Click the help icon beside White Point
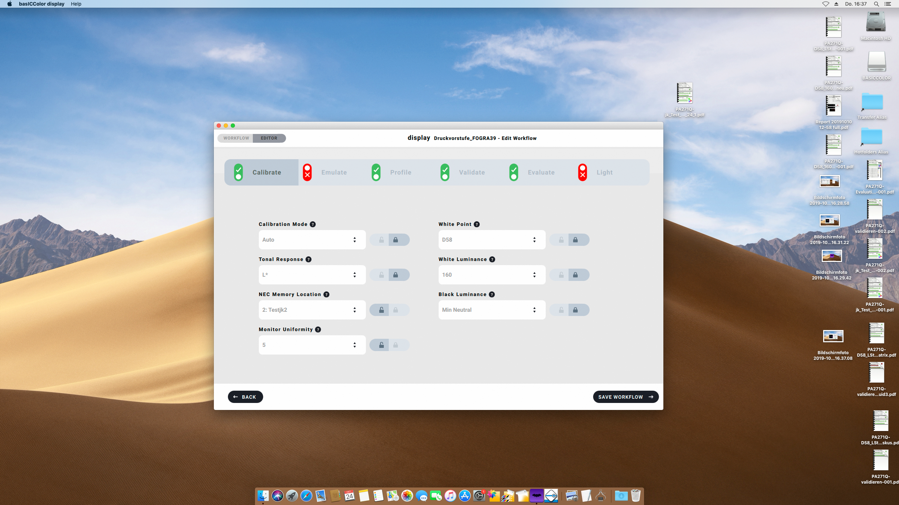 477,224
